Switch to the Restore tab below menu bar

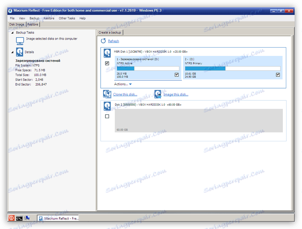[x=33, y=24]
